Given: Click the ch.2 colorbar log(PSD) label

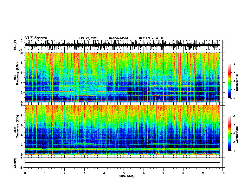Looking at the screenshot, I should 237,135.
